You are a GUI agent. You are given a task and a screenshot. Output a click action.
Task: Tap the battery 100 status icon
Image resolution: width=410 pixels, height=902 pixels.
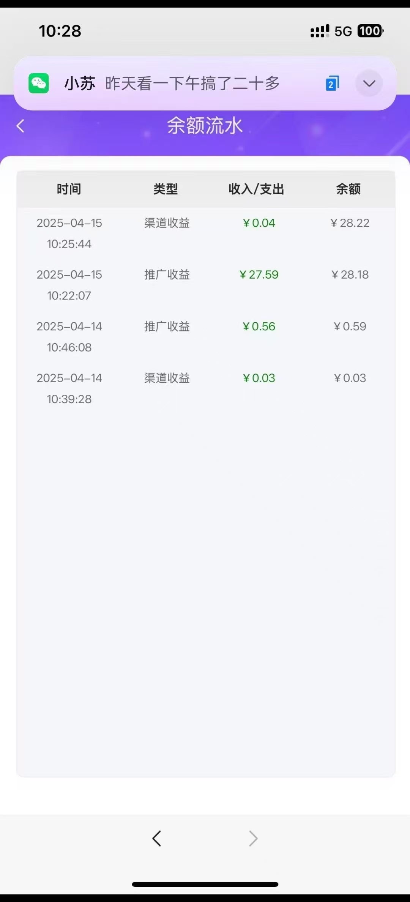pos(370,31)
